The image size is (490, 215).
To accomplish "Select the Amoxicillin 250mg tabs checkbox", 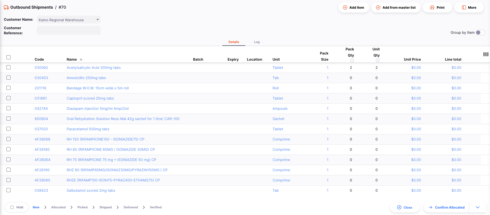I will 8,78.
